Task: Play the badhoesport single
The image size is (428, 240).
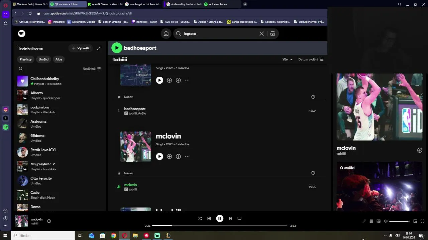Action: point(159,80)
